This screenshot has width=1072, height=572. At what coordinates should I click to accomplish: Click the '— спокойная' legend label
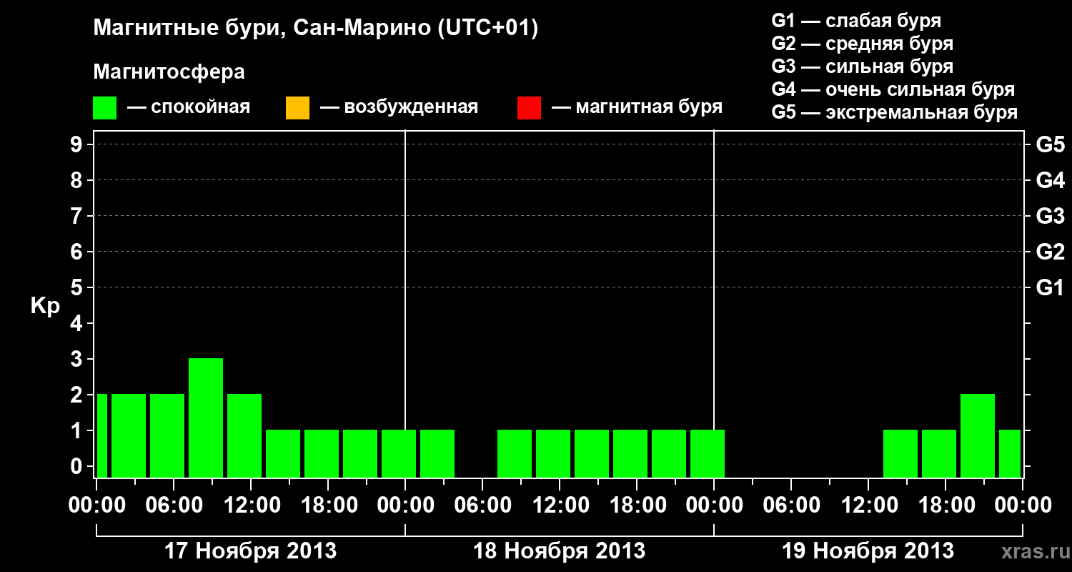click(189, 108)
